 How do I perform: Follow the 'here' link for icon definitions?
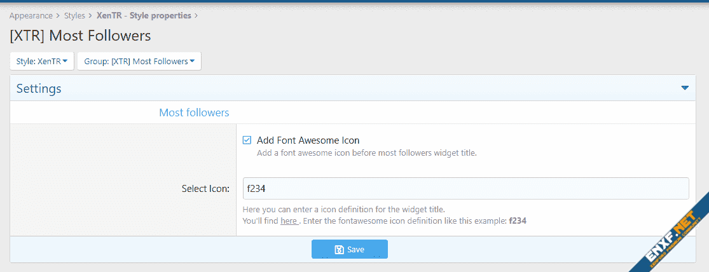289,221
